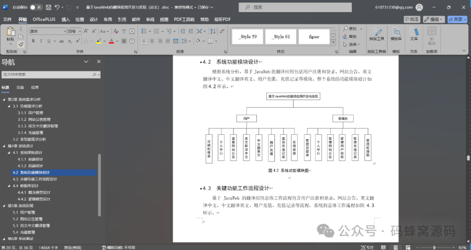Image resolution: width=471 pixels, height=250 pixels.
Task: Add character border icon
Action: point(132,31)
